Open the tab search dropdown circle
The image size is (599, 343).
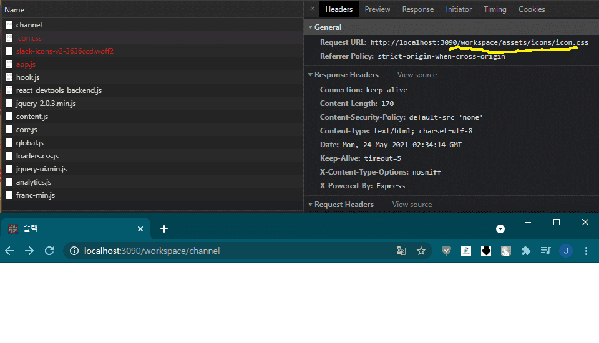tap(500, 229)
